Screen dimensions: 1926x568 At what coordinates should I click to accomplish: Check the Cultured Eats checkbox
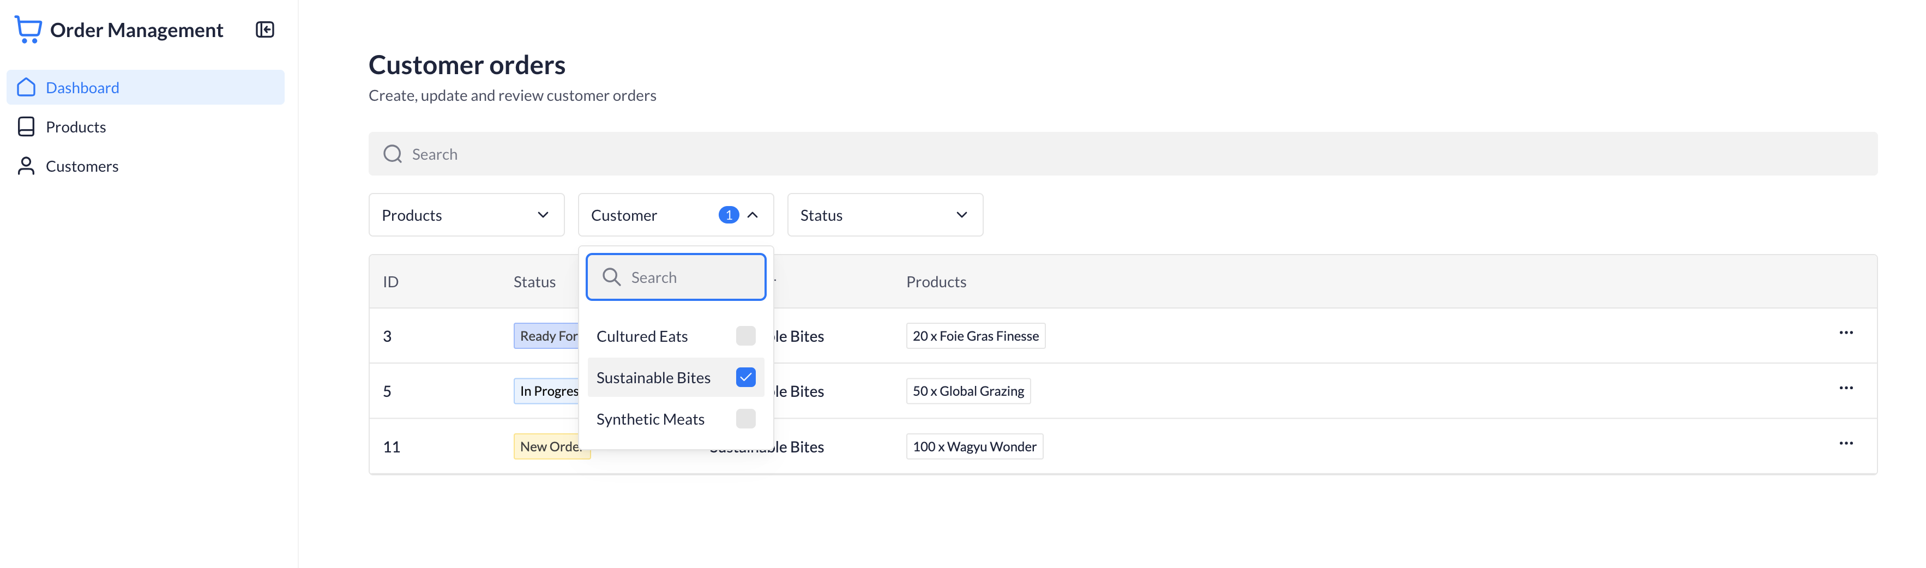pyautogui.click(x=745, y=336)
